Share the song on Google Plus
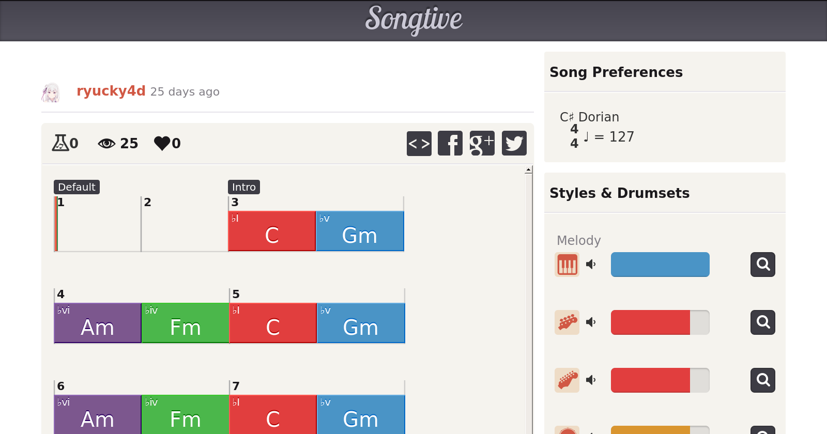The width and height of the screenshot is (827, 434). (x=482, y=143)
